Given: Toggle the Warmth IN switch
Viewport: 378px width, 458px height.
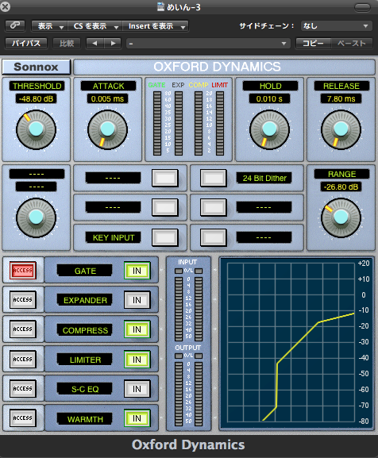Looking at the screenshot, I should (x=137, y=418).
